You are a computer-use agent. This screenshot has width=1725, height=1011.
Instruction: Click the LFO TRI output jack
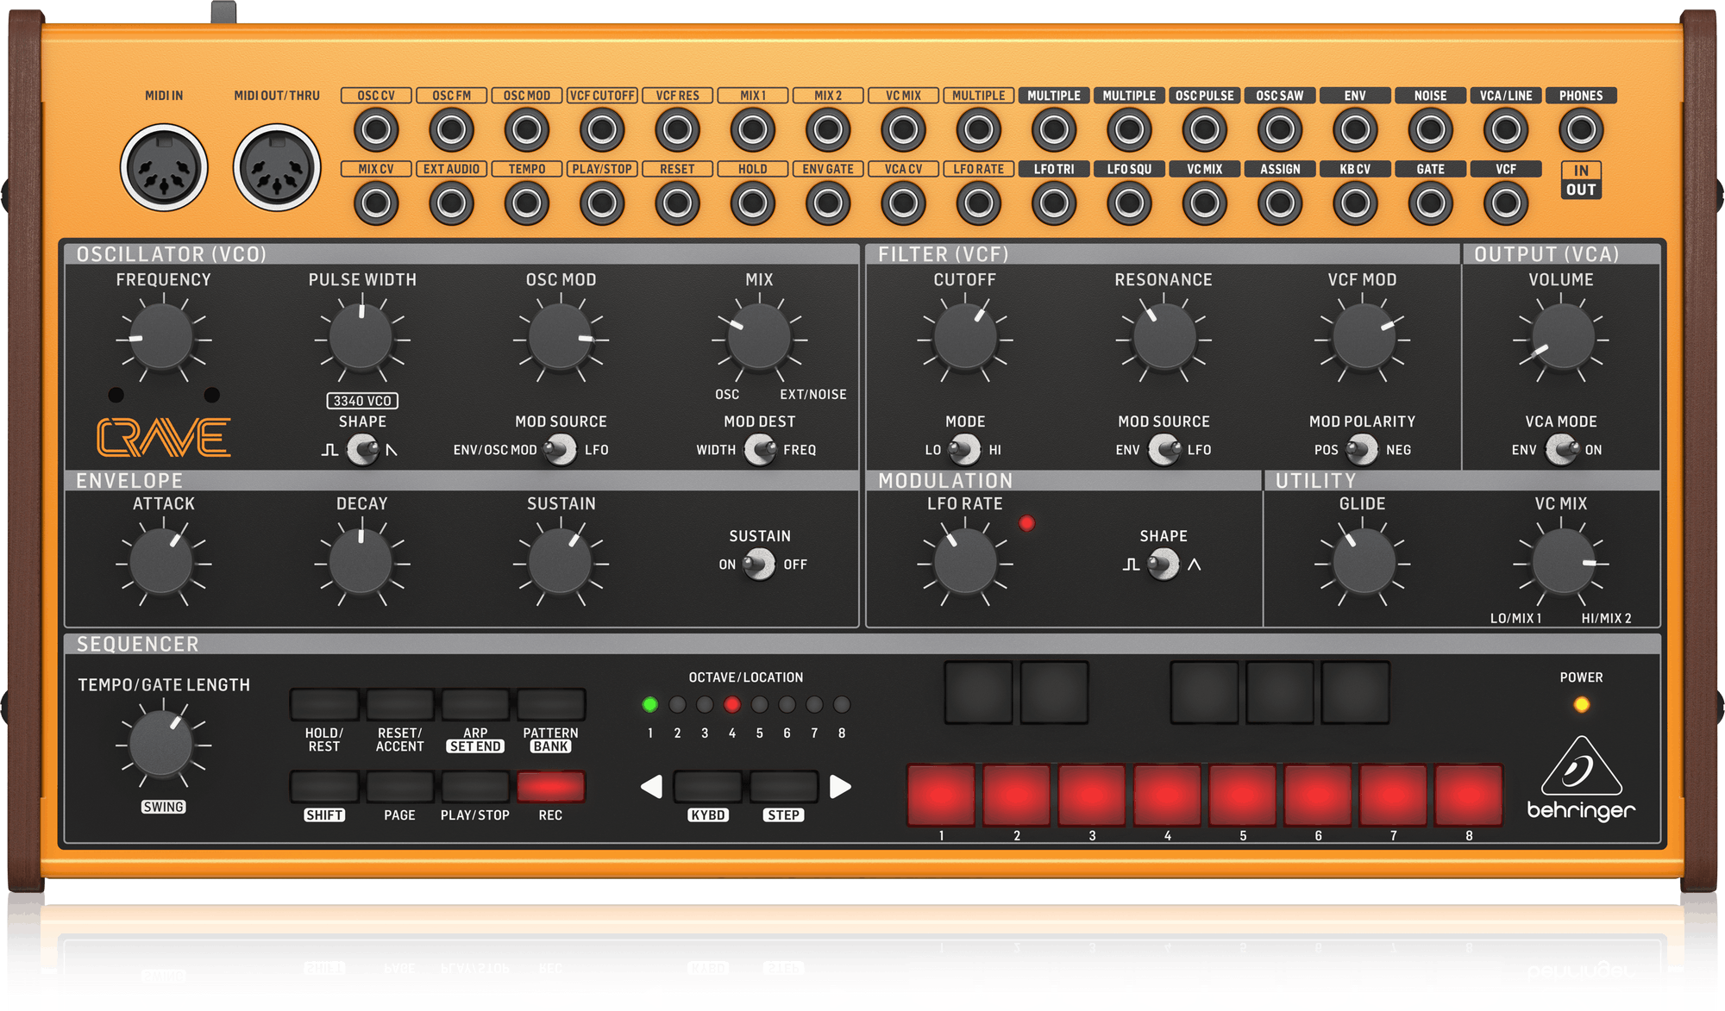click(1054, 203)
